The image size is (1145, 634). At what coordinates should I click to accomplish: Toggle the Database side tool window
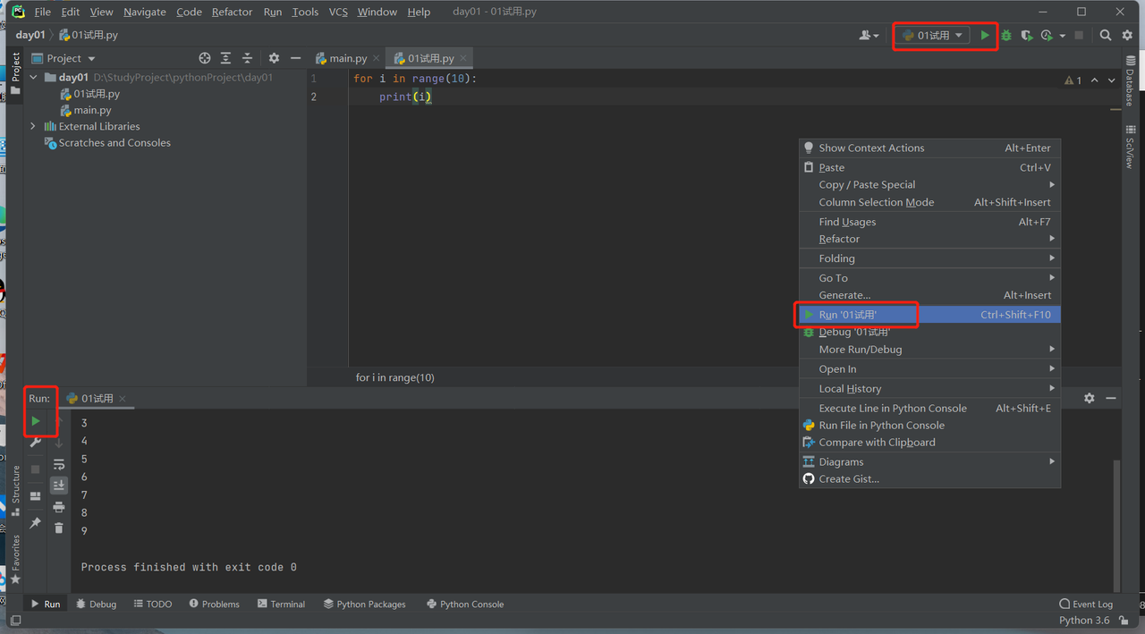coord(1130,81)
